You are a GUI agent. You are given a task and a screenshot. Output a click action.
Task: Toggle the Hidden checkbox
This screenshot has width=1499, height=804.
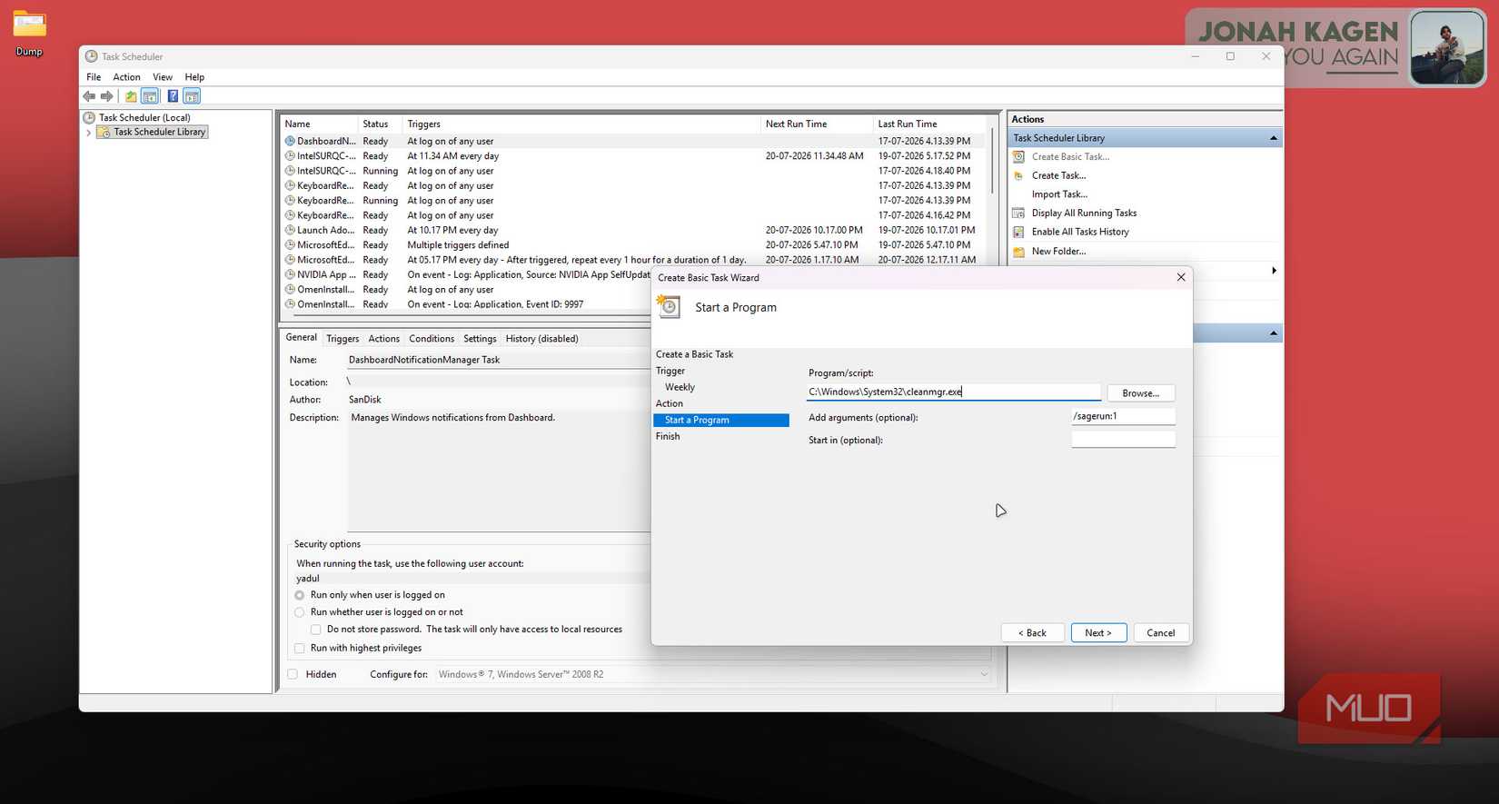pyautogui.click(x=293, y=675)
